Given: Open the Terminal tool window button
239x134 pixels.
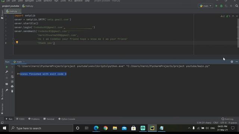Looking at the screenshot, I should click(49, 119).
